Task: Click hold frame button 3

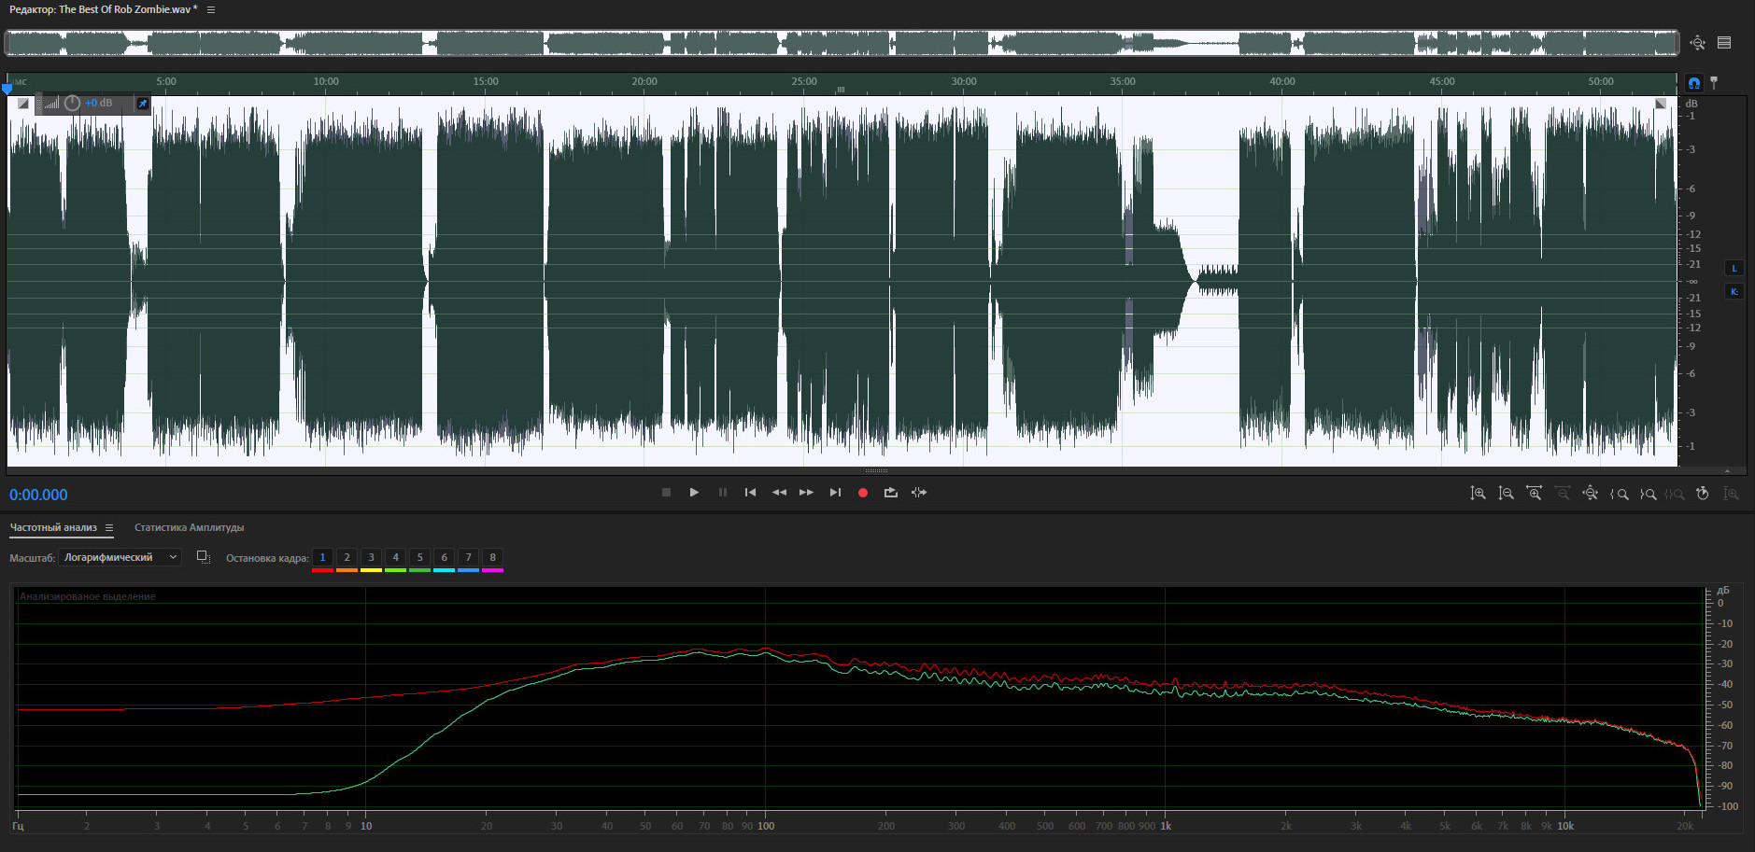Action: (x=371, y=558)
